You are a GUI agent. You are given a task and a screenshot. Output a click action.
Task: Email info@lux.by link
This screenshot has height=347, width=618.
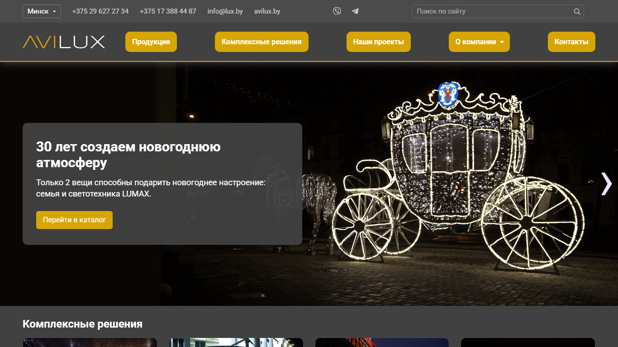click(225, 11)
